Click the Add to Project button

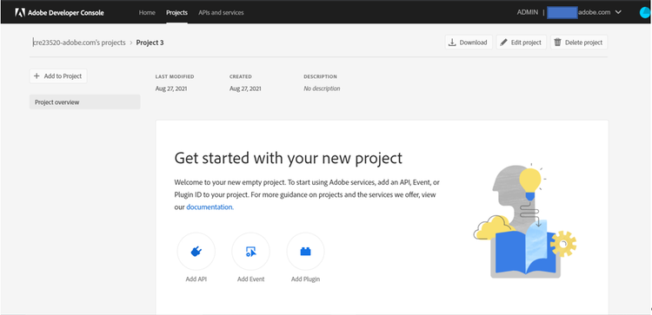point(58,76)
